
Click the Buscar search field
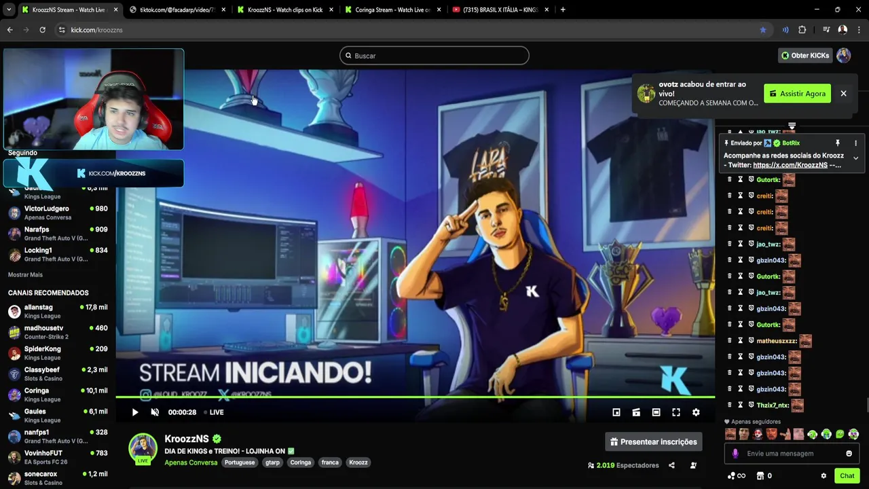434,56
